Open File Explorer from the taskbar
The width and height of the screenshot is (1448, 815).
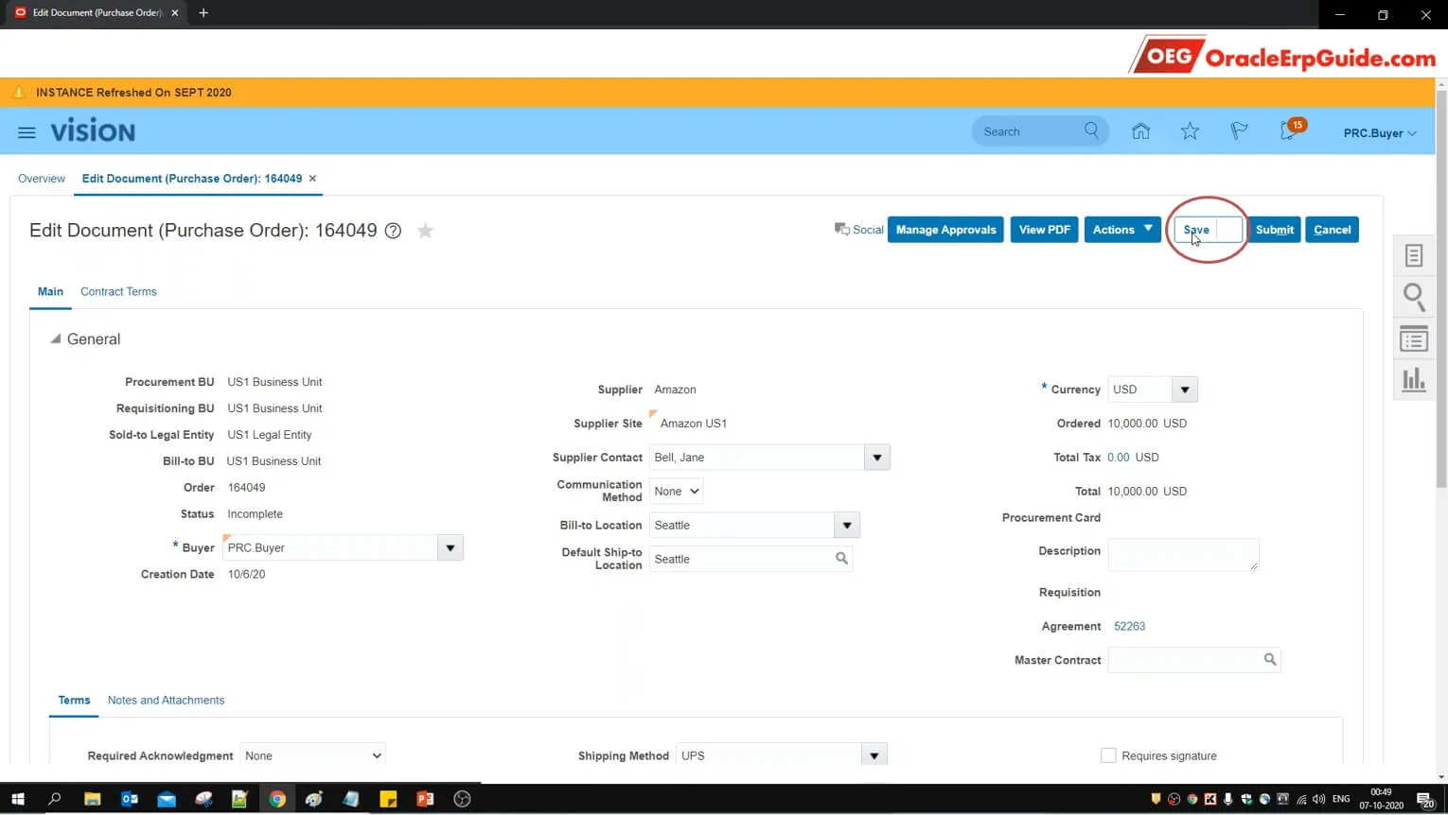pyautogui.click(x=92, y=799)
